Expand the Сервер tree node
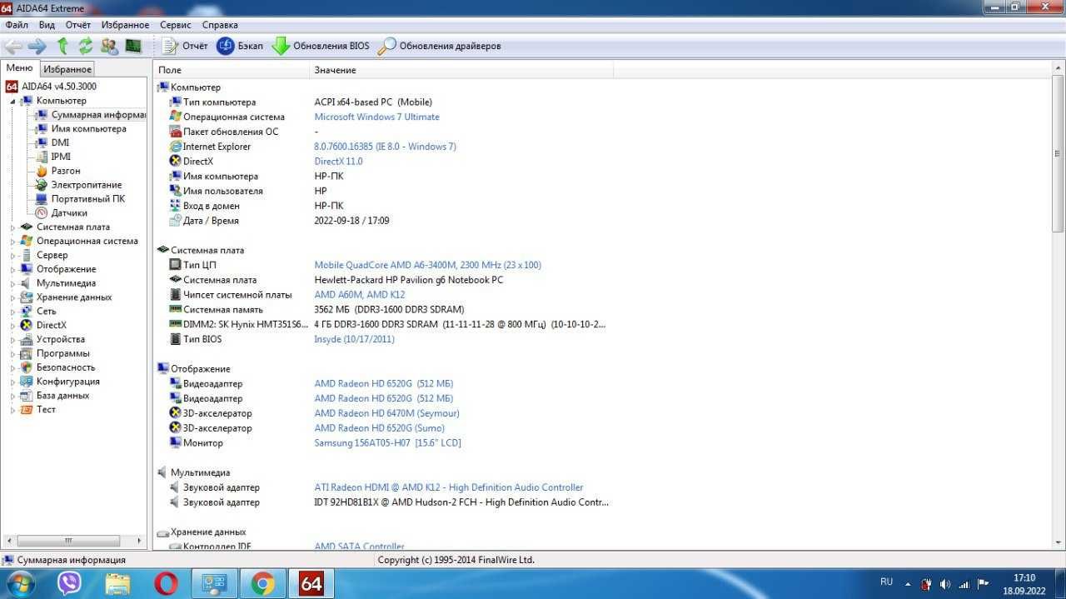The image size is (1066, 599). coord(12,255)
